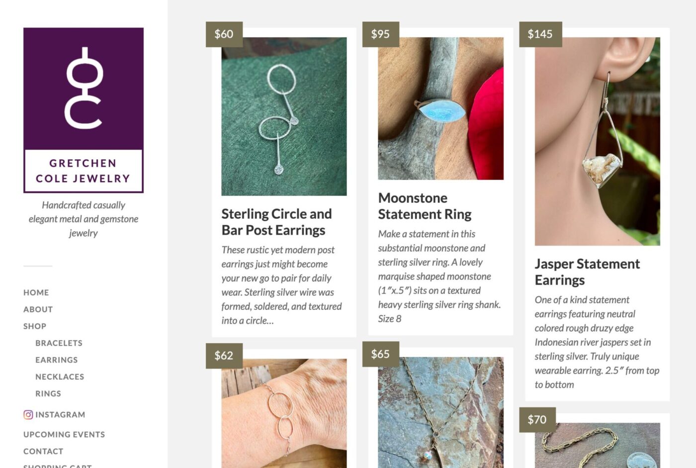Open the About page
This screenshot has width=696, height=468.
(x=38, y=309)
